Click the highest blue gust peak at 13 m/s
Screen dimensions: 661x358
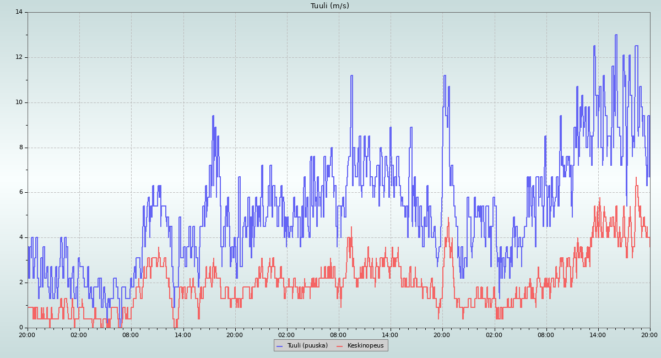(616, 35)
